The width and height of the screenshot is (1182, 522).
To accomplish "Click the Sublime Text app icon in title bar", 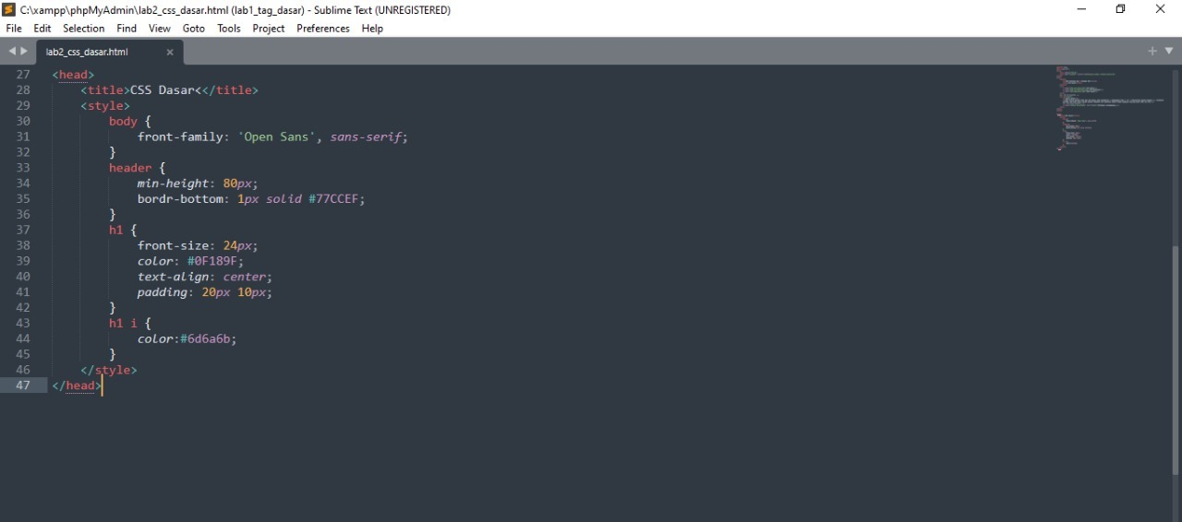I will point(9,9).
